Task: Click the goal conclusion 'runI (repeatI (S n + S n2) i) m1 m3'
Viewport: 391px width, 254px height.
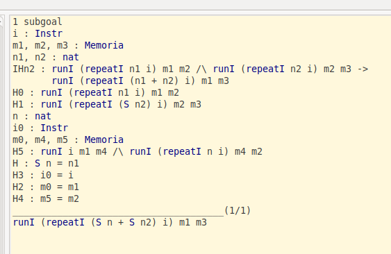Action: (x=110, y=222)
